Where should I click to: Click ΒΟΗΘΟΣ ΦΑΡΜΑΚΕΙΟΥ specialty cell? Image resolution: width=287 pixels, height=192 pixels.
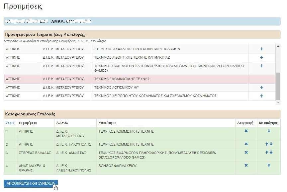pos(166,168)
